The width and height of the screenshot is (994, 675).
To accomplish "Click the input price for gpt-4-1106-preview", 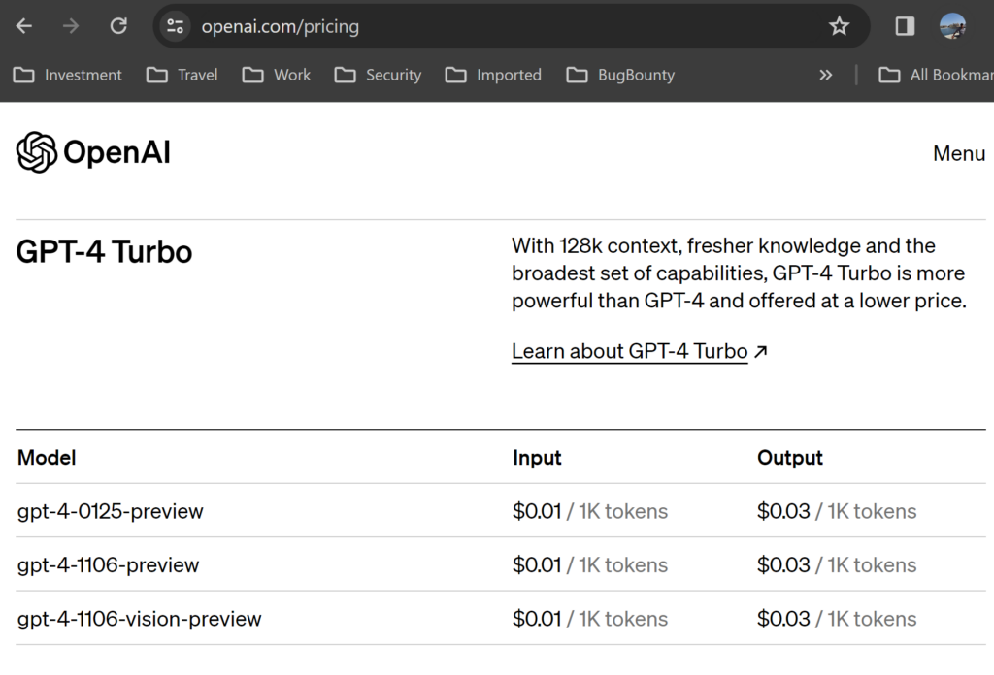I will click(590, 564).
